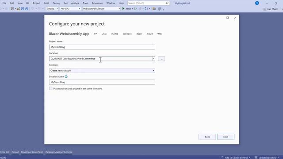Click the Find in Files folder icon

coord(154,9)
